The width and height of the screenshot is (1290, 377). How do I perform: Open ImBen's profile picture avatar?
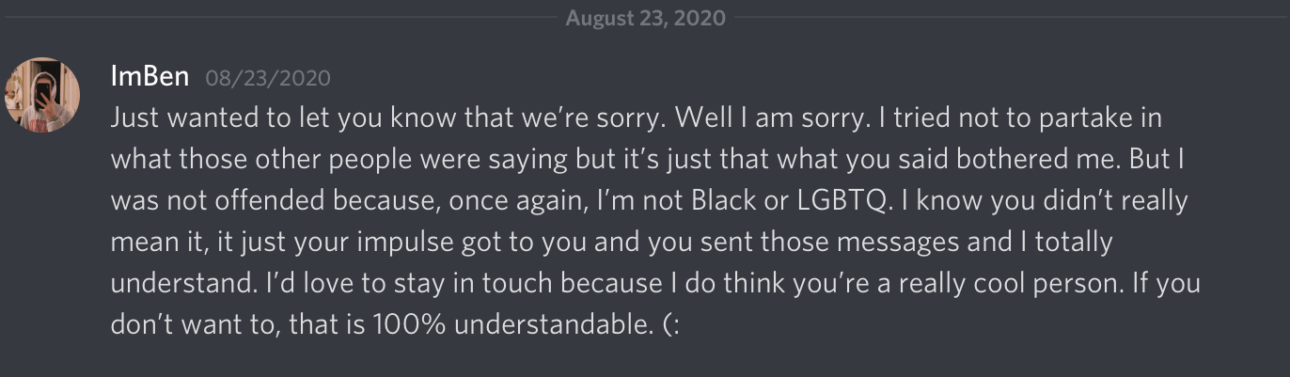(42, 93)
